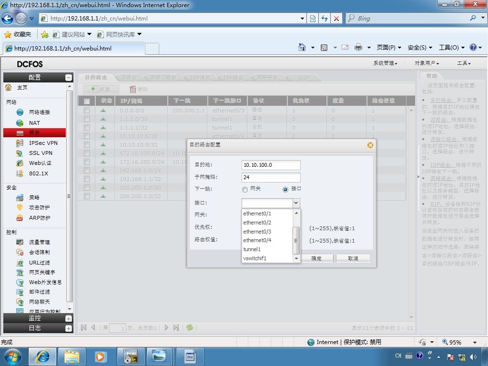
Task: Select the 接口 radio button
Action: tap(285, 190)
